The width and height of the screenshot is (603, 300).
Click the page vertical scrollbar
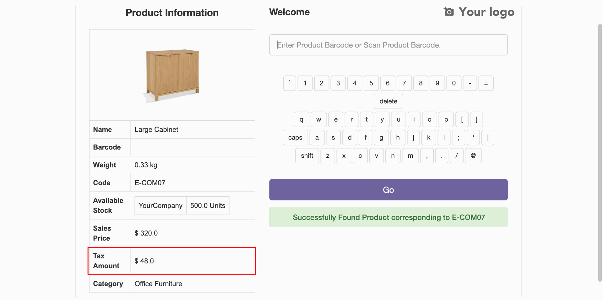(600, 151)
